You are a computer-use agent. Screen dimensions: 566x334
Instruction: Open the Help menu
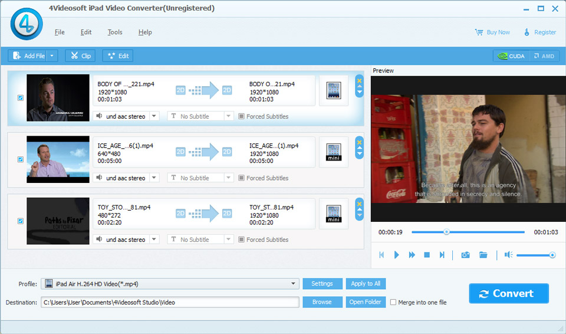[145, 32]
